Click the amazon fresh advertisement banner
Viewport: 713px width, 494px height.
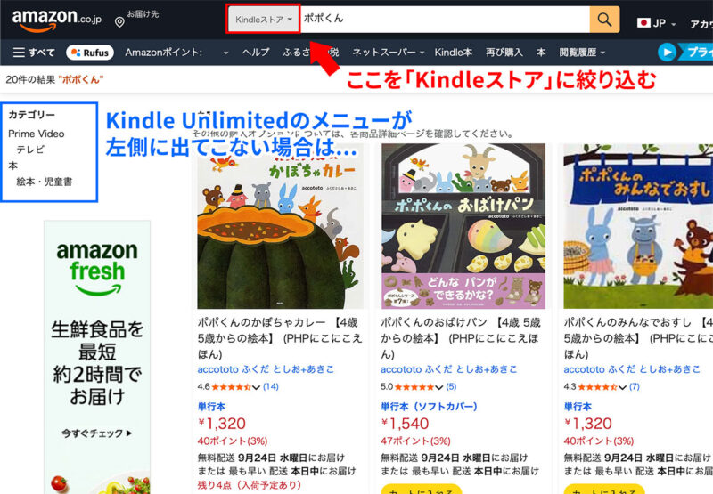pyautogui.click(x=97, y=357)
